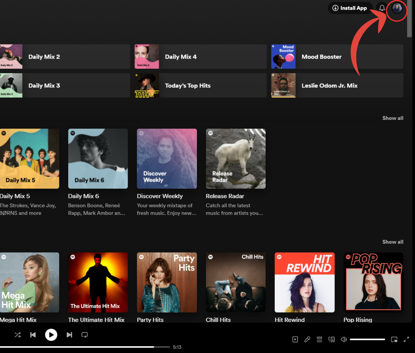Screen dimensions: 415x353
Task: Enter full screen mode
Action: 406,339
